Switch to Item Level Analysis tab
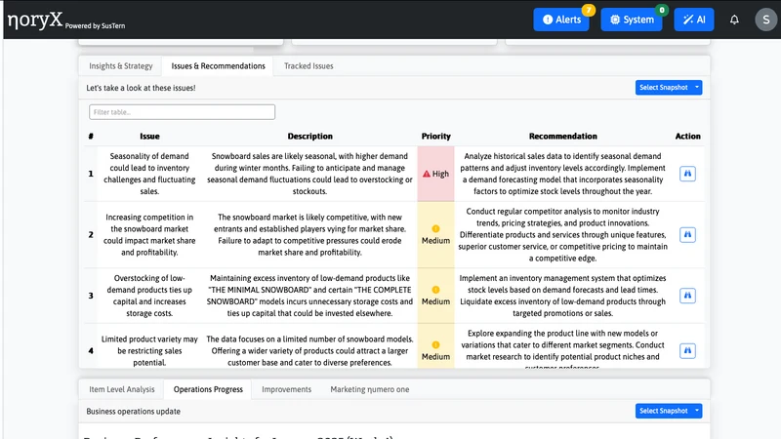 pyautogui.click(x=121, y=389)
